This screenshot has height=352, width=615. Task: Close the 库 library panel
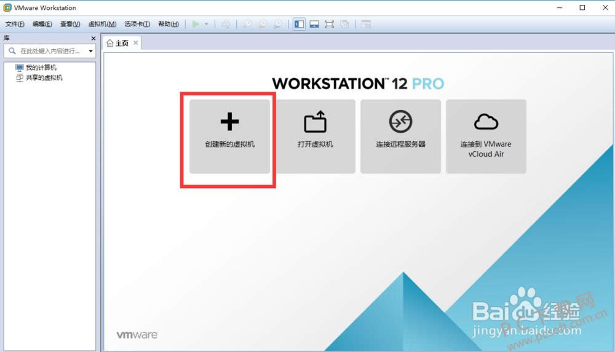(x=93, y=38)
